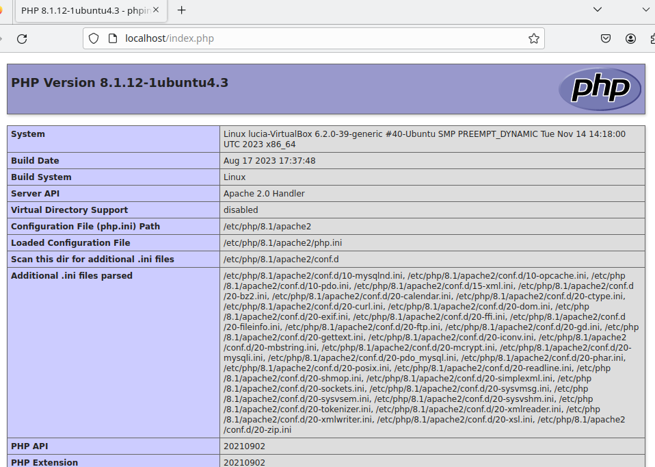Viewport: 655px width, 467px height.
Task: Expand the list all tabs chevron
Action: (597, 10)
